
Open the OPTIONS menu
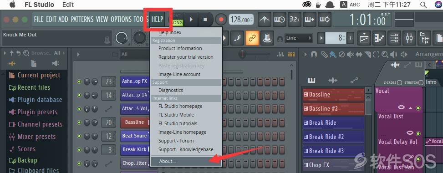pos(121,19)
